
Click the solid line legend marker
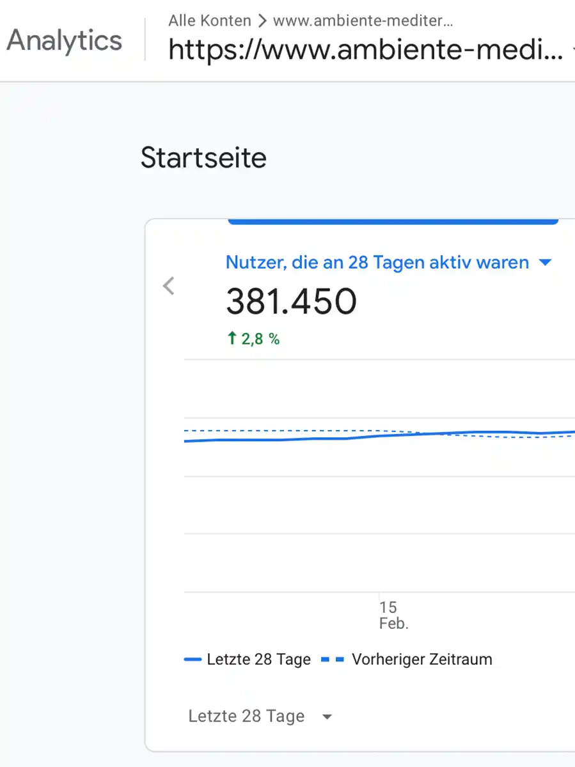193,660
